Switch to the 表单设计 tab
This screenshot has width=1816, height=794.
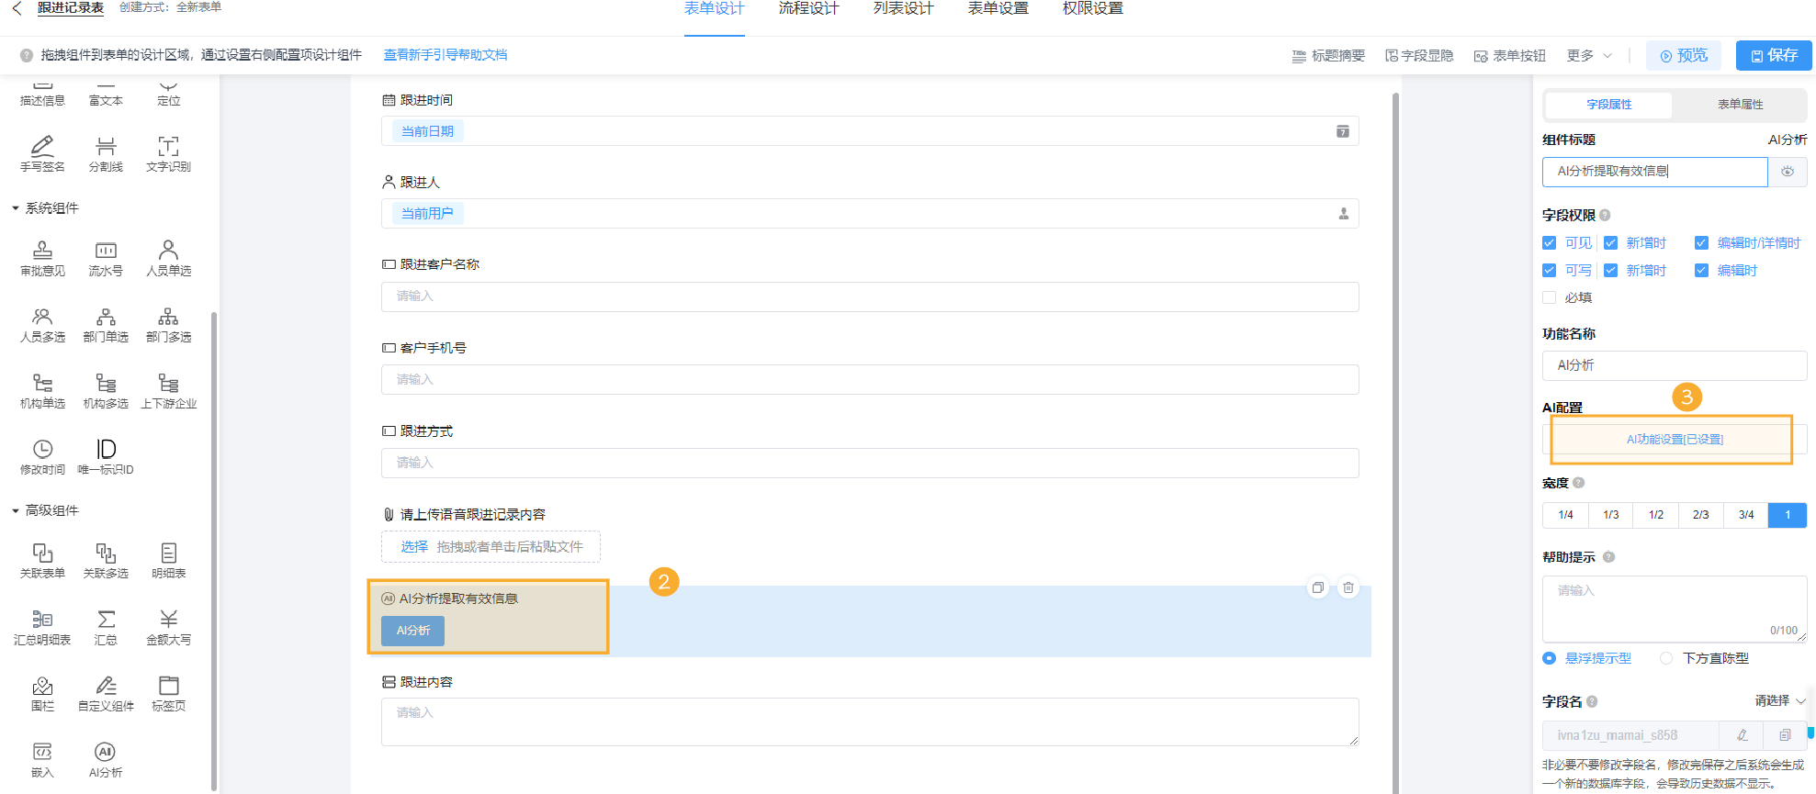coord(715,9)
